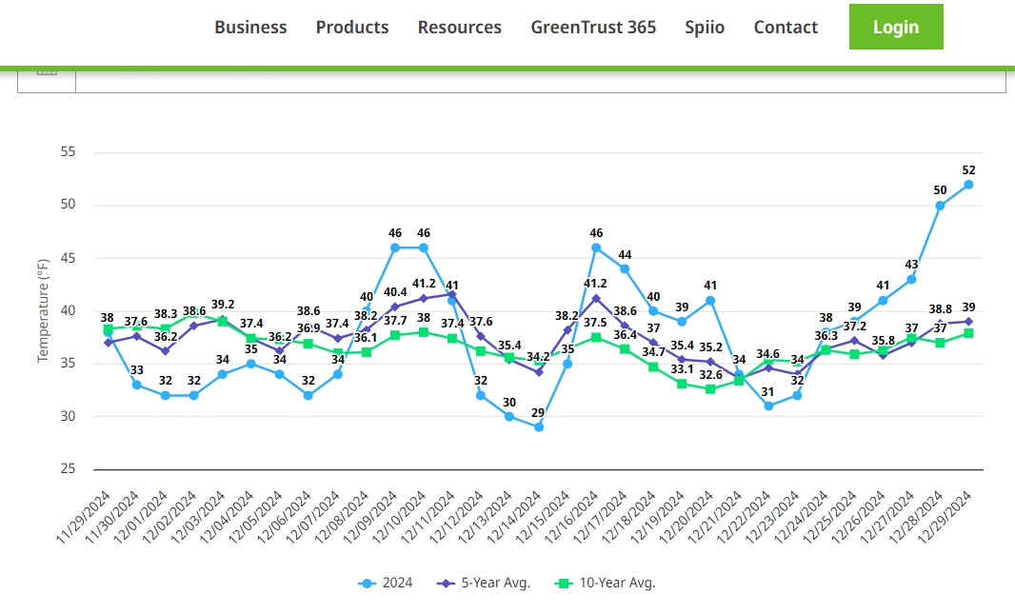Click the Temperature (°F) axis title
1015x614 pixels.
[44, 310]
